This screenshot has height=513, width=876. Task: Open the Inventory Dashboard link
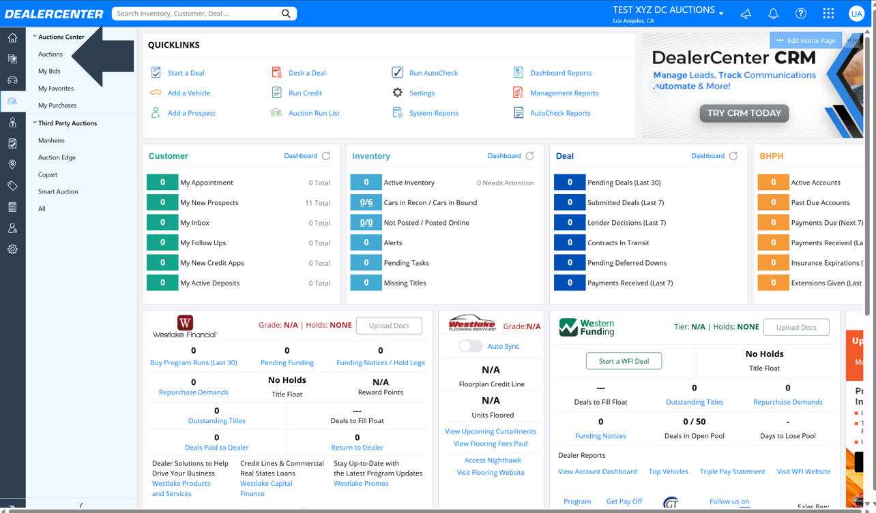point(504,156)
